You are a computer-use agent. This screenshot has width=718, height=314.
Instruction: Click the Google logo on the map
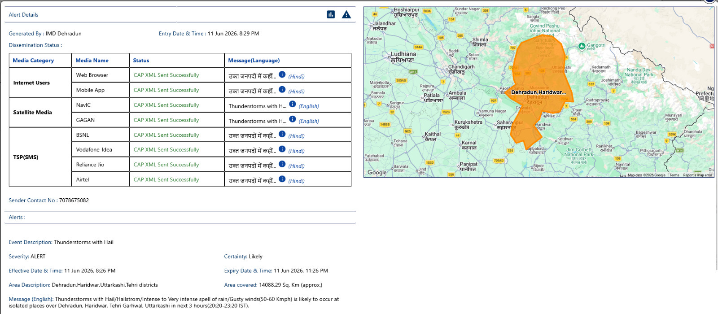377,172
